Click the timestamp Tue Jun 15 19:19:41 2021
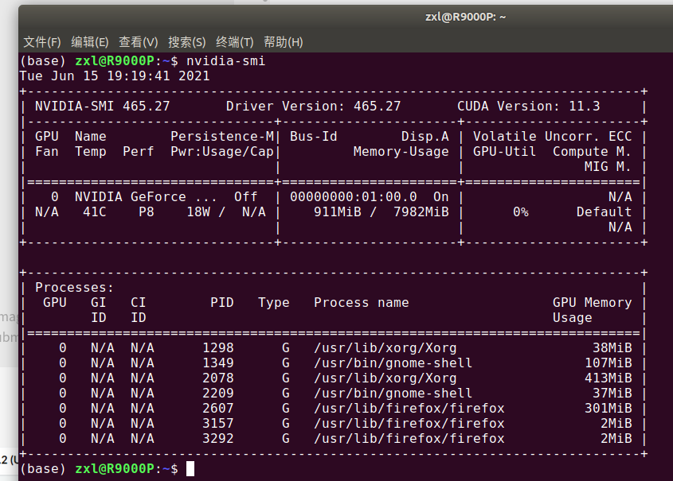Viewport: 673px width, 481px height. [115, 76]
